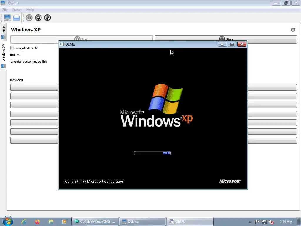
Task: Switch to QtEmu taskbar button
Action: pos(143,222)
